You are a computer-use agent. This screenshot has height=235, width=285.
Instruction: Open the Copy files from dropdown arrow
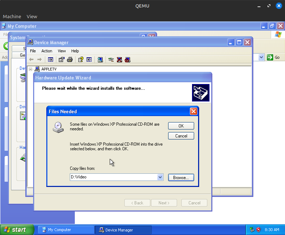coord(160,177)
